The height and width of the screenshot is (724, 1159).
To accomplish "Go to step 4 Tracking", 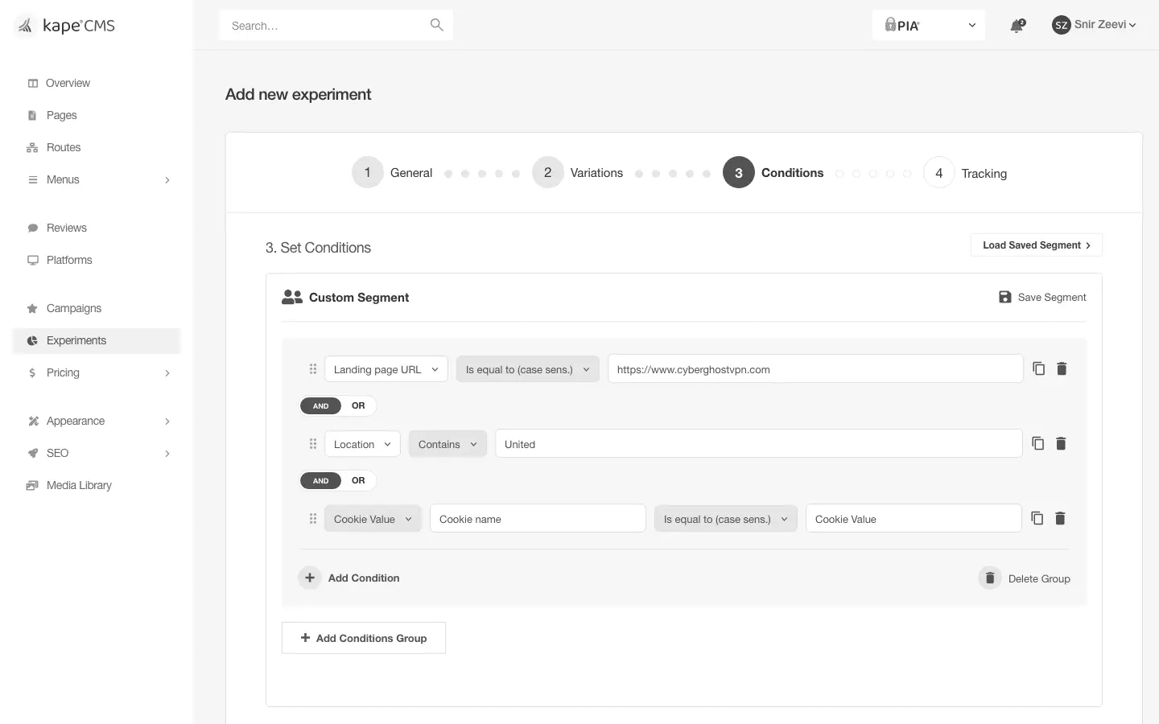I will point(965,172).
